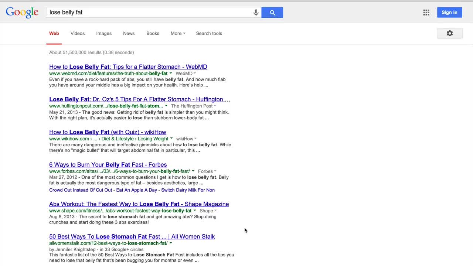The image size is (473, 266).
Task: Expand green arrow beside allwomenstalk.com URL
Action: [171, 243]
